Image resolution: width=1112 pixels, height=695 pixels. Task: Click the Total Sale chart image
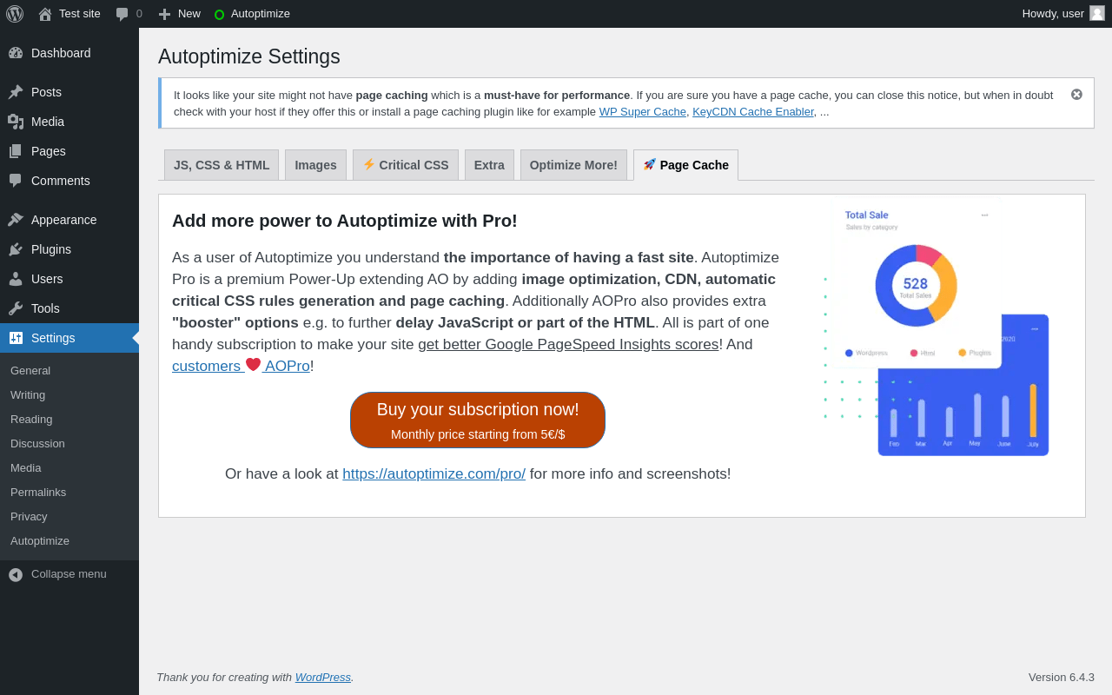937,327
